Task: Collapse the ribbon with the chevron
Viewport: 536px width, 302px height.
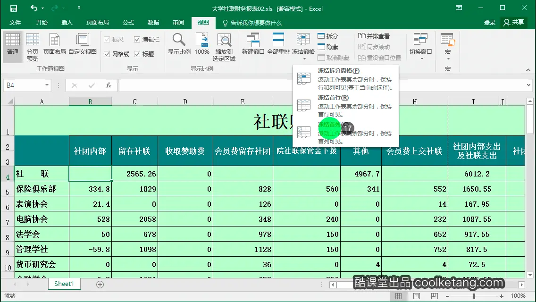Action: [528, 70]
